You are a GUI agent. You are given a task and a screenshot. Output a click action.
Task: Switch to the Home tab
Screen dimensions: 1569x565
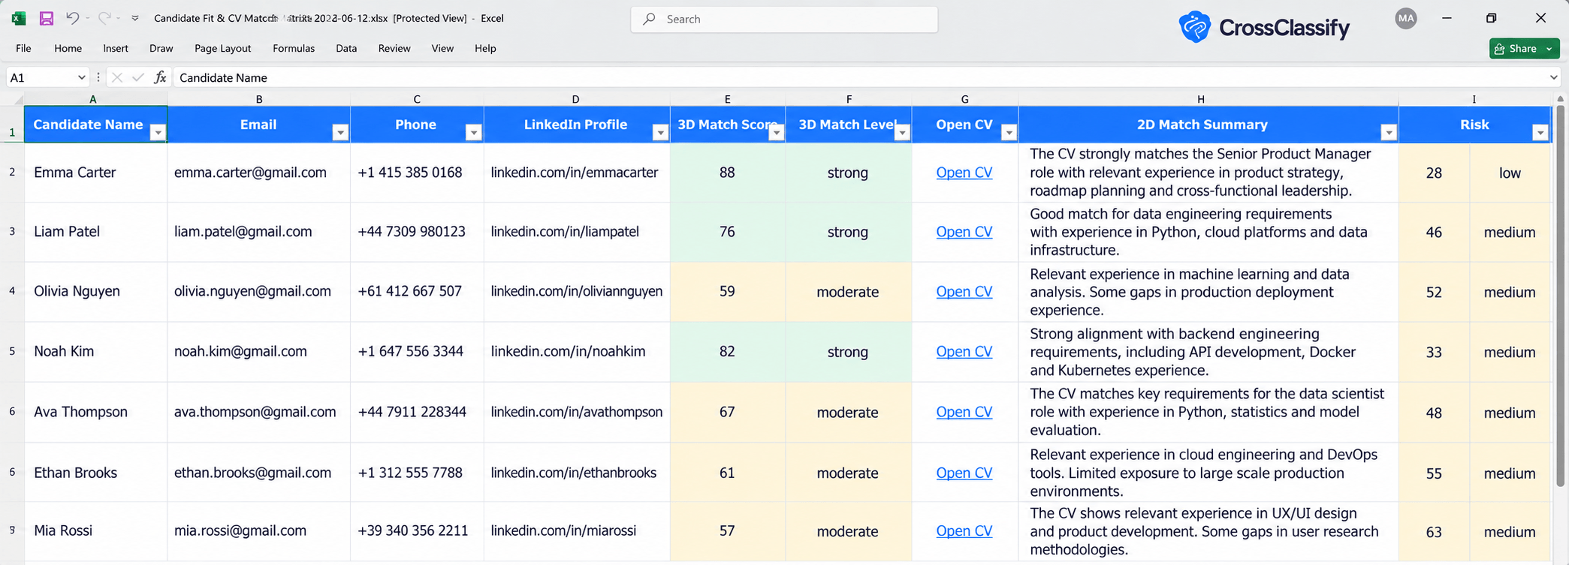(68, 48)
